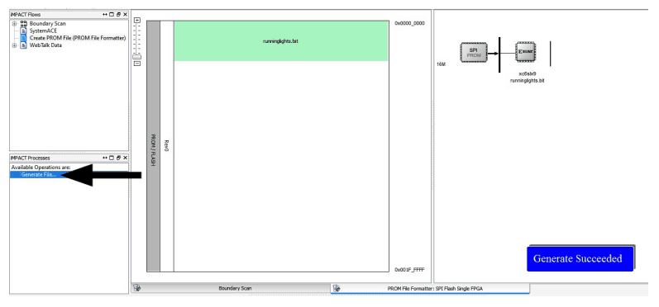The image size is (659, 307).
Task: Click the SystemACE document icon
Action: click(x=23, y=31)
